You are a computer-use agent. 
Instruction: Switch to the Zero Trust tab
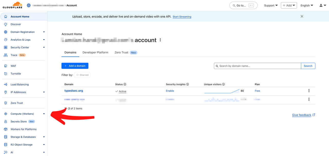click(x=126, y=52)
